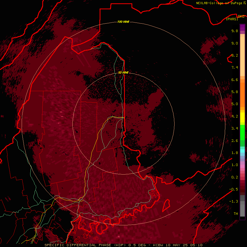Click the -1.3 value on the color scale
Screen dimensions: 247x247
(x=234, y=201)
